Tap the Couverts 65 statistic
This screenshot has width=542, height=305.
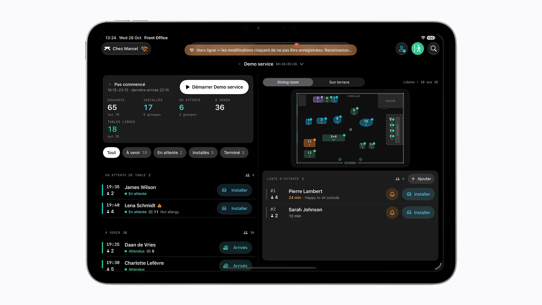116,107
